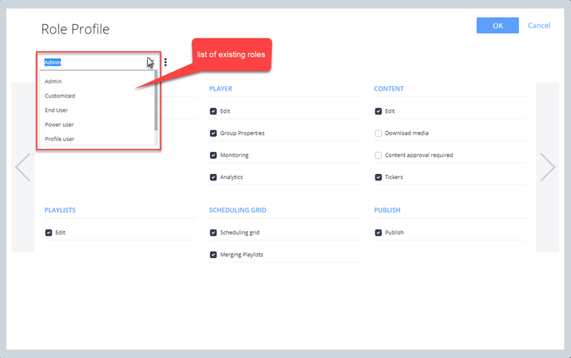Click the role name combo box field

[x=93, y=62]
